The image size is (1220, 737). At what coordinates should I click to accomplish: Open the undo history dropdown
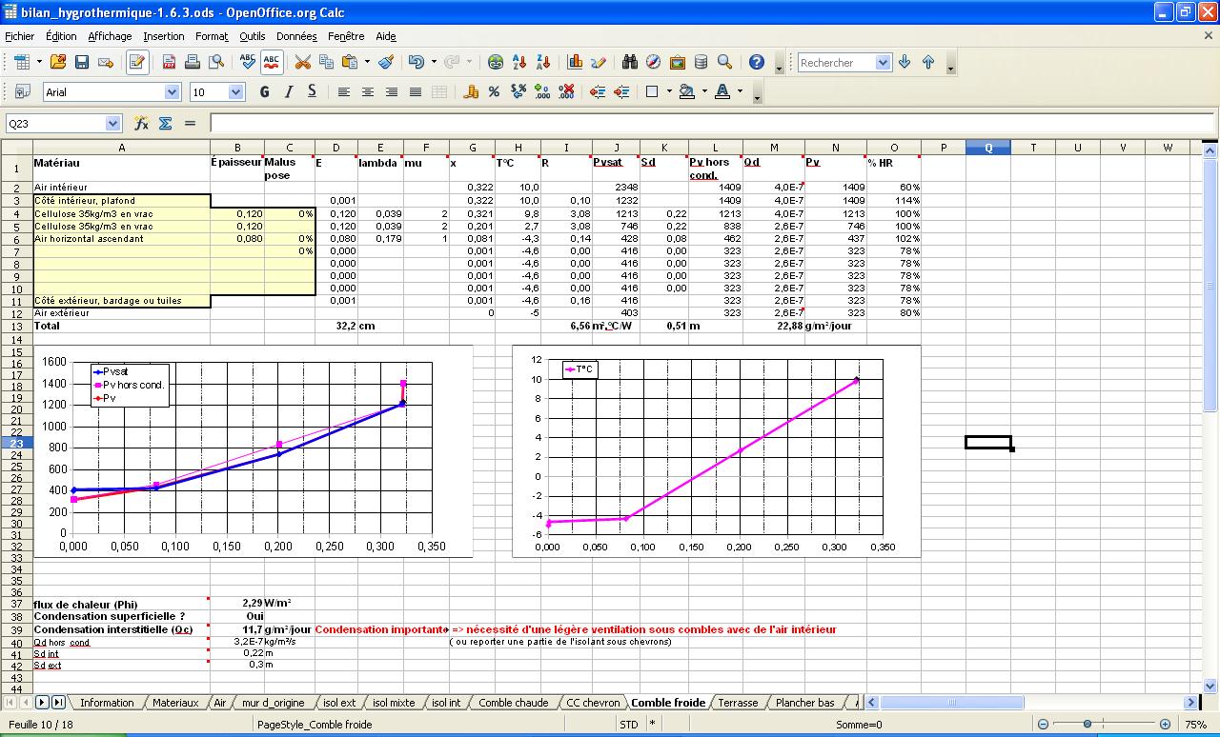pyautogui.click(x=434, y=62)
